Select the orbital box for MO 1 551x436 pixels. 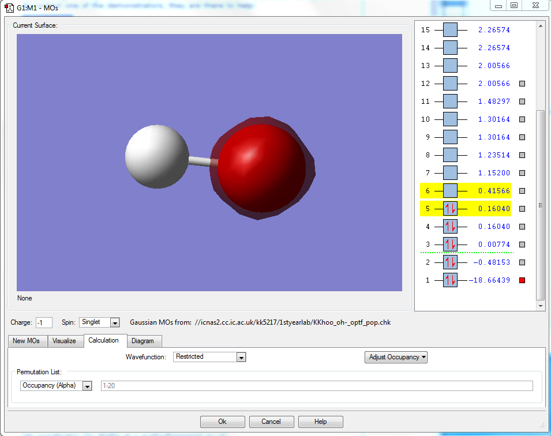(450, 280)
